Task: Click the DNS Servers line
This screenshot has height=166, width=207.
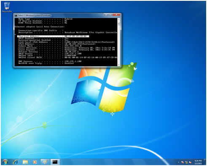Action: pyautogui.click(x=50, y=62)
